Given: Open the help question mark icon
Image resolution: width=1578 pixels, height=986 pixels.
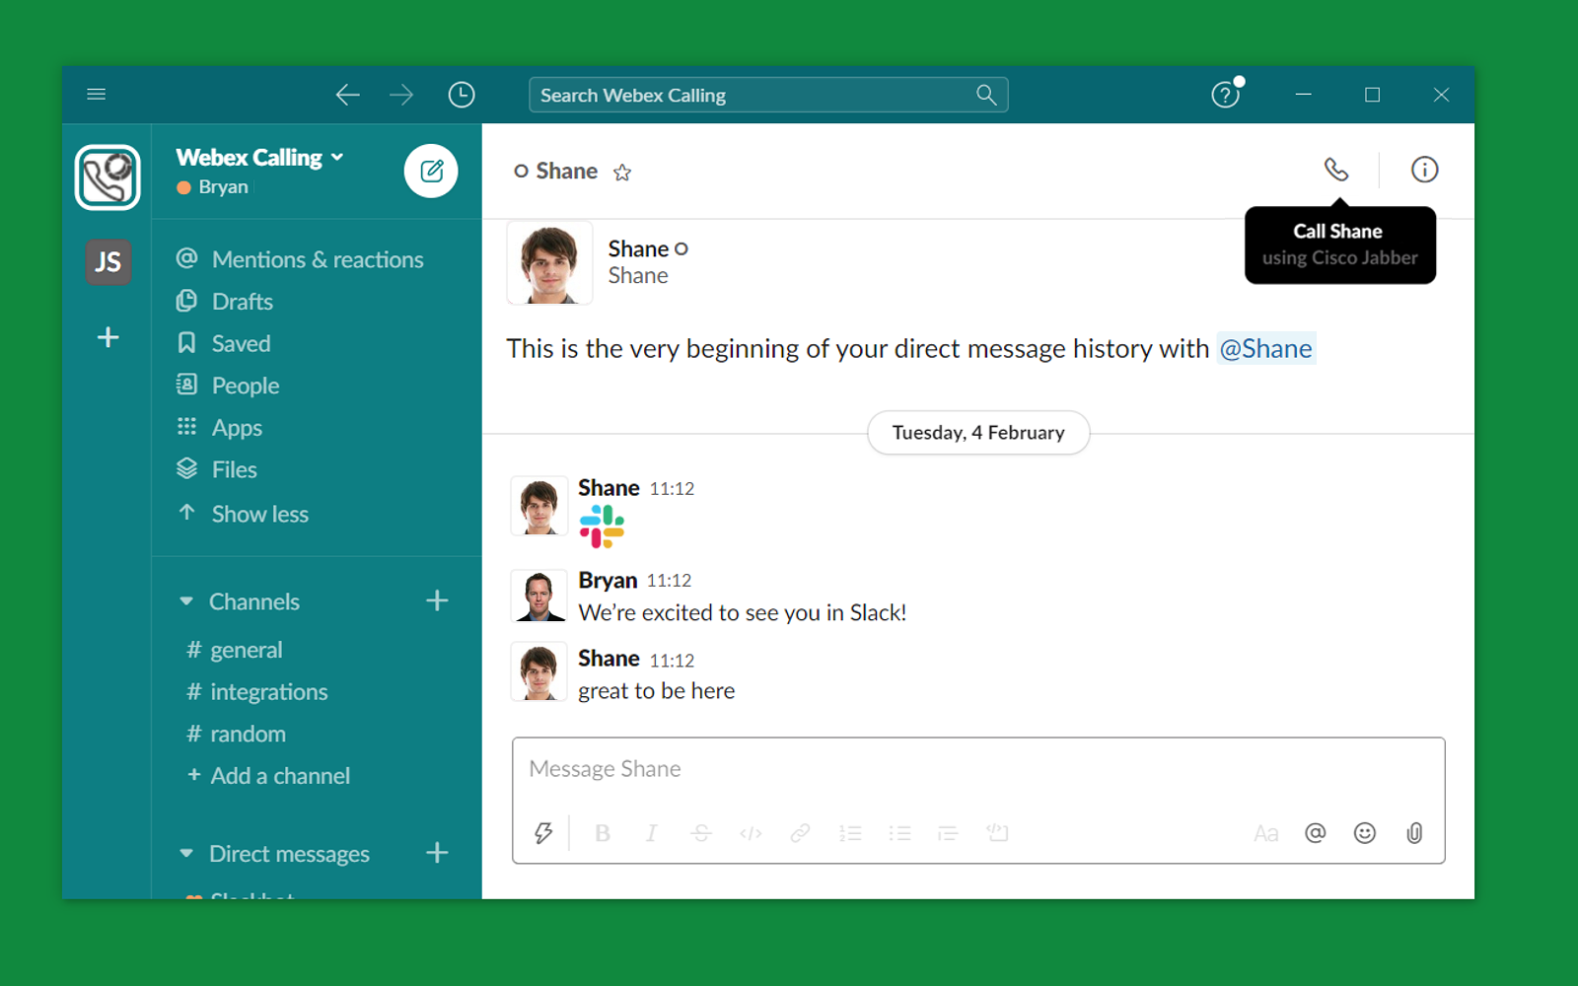Looking at the screenshot, I should click(x=1225, y=95).
